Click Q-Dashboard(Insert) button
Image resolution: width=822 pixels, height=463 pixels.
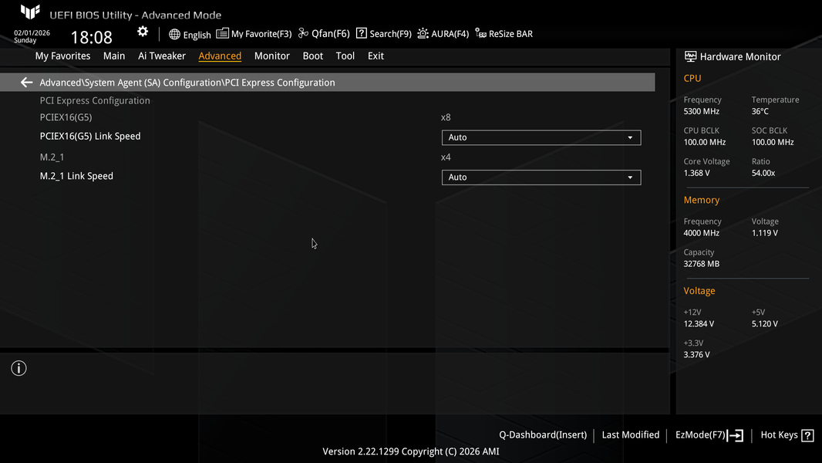click(x=543, y=434)
